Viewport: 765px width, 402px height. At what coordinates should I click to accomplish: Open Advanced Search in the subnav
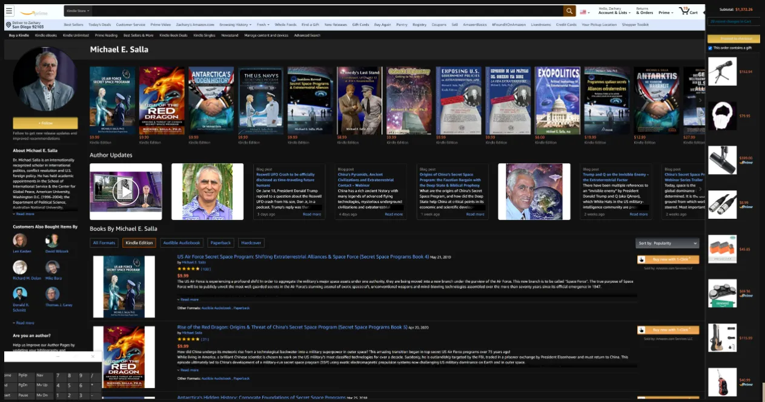pos(307,36)
